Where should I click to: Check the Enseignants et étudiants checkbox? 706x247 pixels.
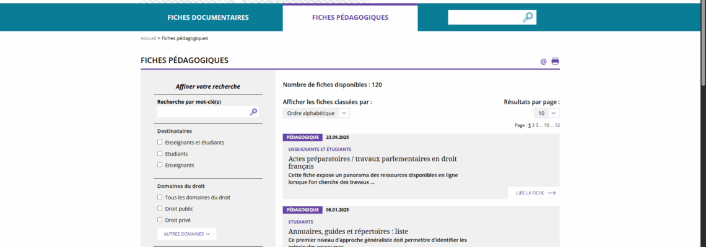(160, 142)
